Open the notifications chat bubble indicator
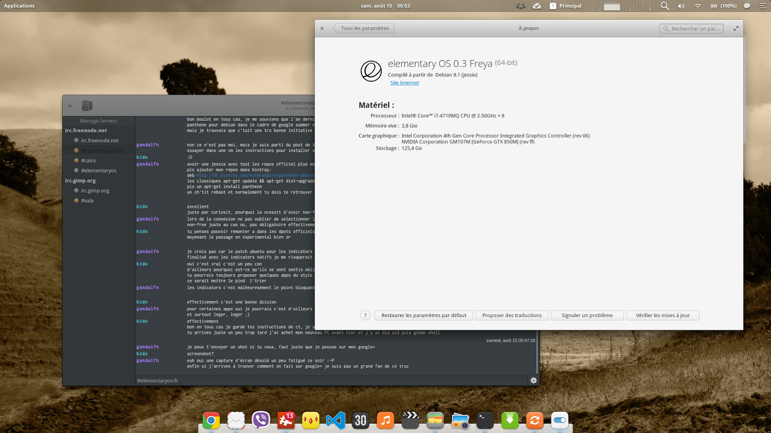The width and height of the screenshot is (771, 433). [x=747, y=6]
